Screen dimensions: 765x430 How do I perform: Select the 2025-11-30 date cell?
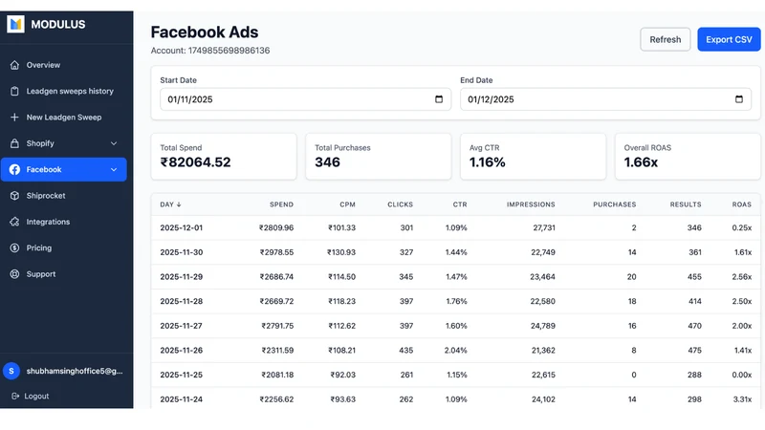(181, 252)
